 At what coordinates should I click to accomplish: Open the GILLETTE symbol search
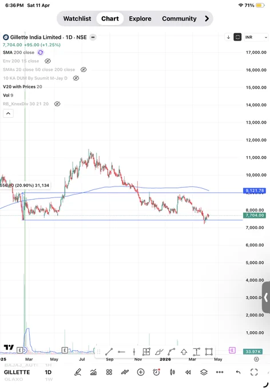tap(17, 372)
